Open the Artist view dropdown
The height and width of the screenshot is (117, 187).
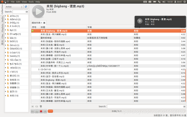[14, 7]
